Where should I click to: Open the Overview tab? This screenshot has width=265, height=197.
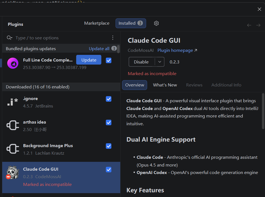135,85
